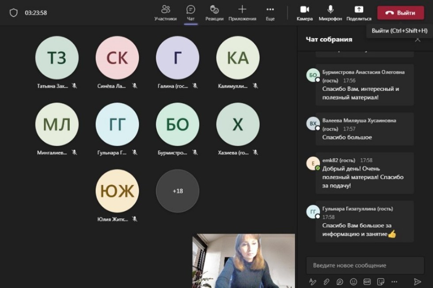Click the Введите новое сообщение field
This screenshot has height=288, width=433.
pyautogui.click(x=365, y=265)
